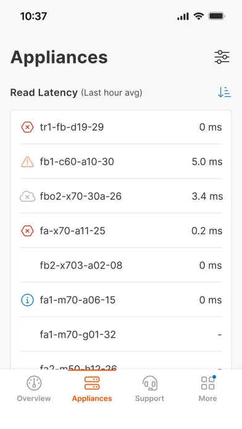Open the filter settings sliders icon
The height and width of the screenshot is (429, 242).
pyautogui.click(x=222, y=57)
